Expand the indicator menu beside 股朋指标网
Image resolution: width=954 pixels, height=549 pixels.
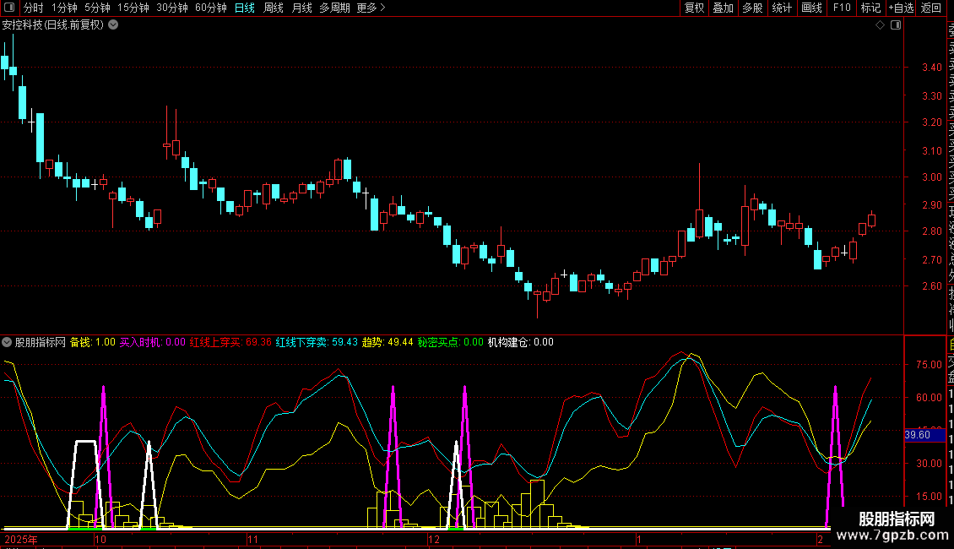7,342
